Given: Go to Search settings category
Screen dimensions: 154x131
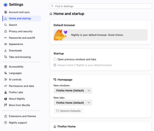Looking at the screenshot, I should click(22, 25).
